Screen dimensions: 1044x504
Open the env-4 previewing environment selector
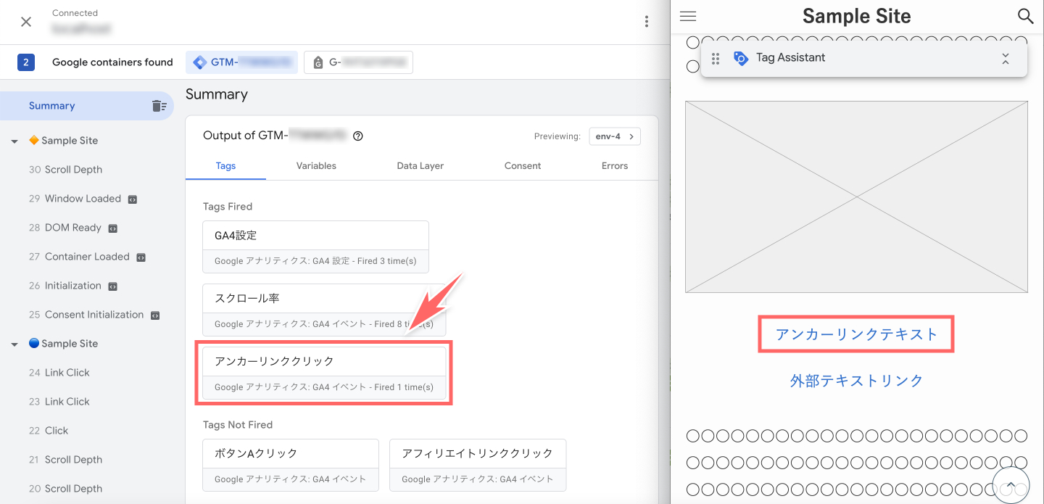614,136
